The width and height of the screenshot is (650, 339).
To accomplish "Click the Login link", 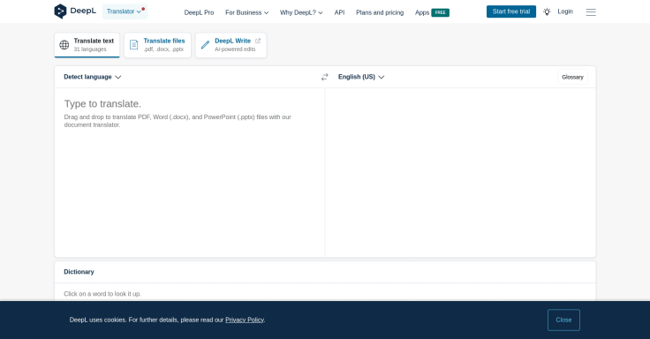I will [565, 11].
